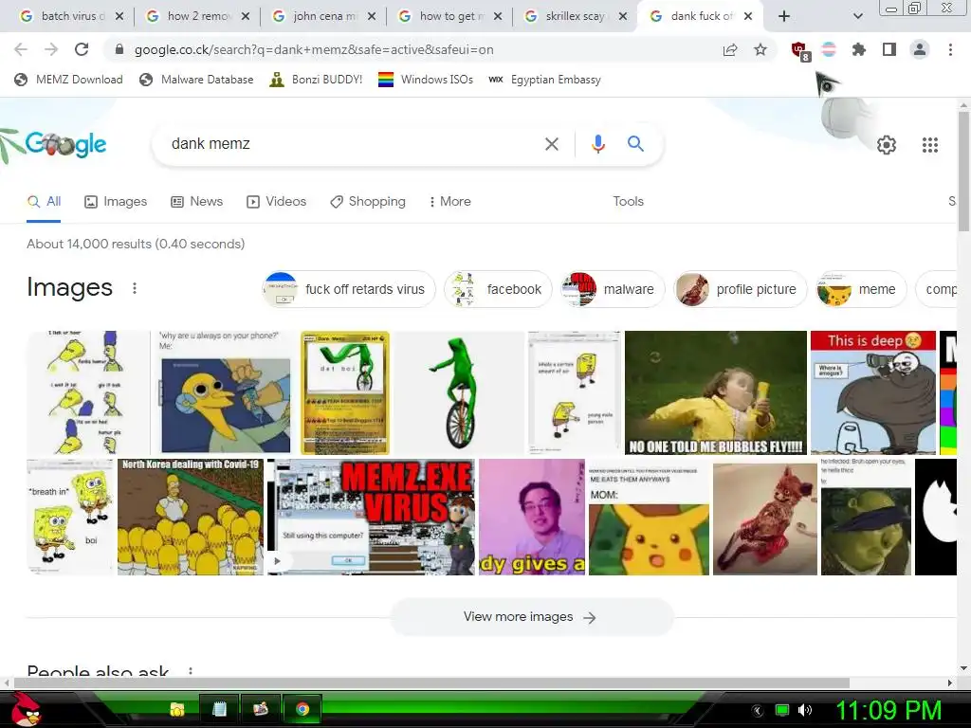Viewport: 971px width, 728px height.
Task: Switch to Images results tab
Action: point(116,202)
